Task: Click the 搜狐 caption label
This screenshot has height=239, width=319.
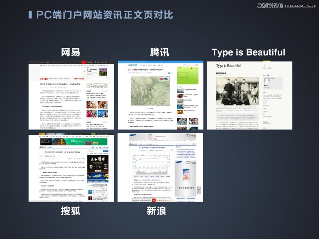Action: [71, 211]
